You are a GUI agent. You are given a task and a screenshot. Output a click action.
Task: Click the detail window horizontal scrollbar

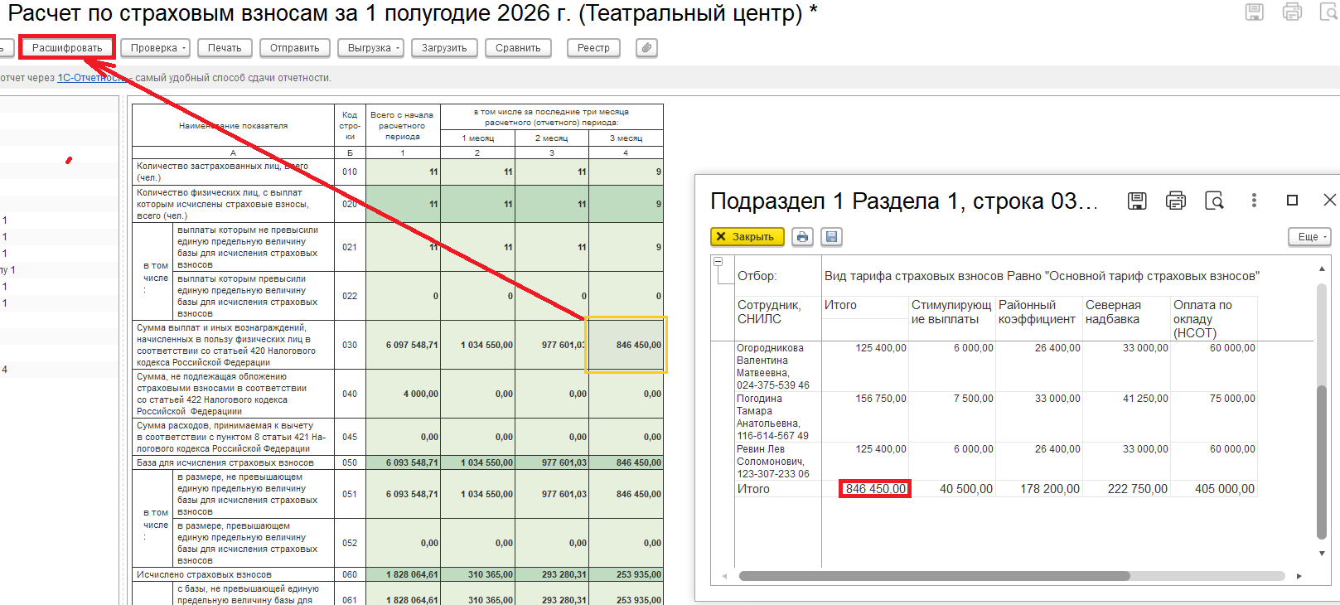(934, 576)
